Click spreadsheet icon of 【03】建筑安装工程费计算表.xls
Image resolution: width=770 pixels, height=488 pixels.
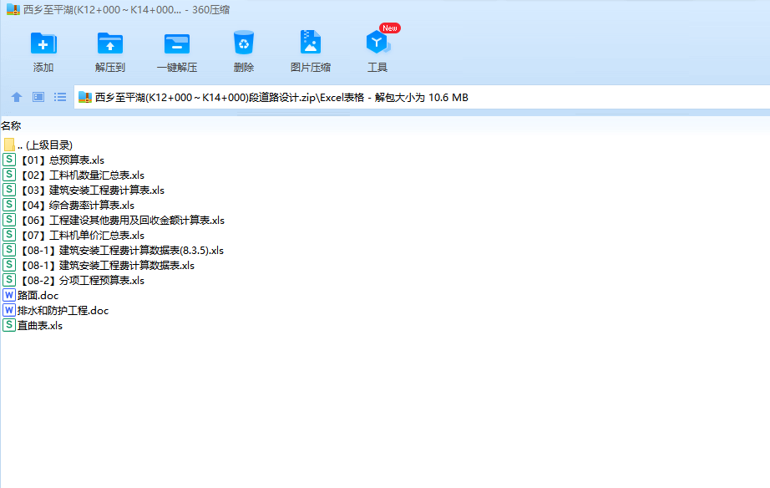pyautogui.click(x=9, y=190)
